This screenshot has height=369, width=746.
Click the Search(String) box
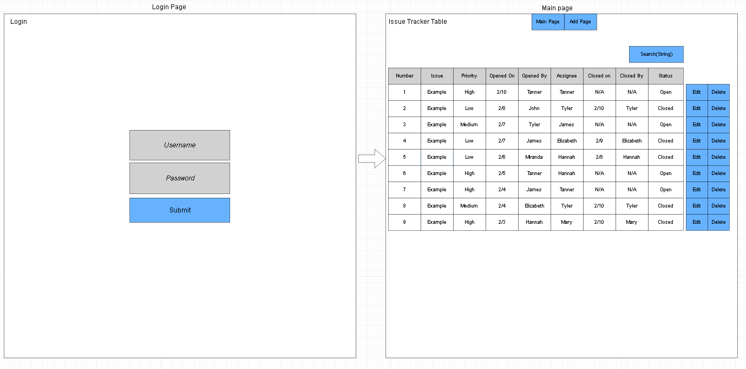pyautogui.click(x=656, y=54)
